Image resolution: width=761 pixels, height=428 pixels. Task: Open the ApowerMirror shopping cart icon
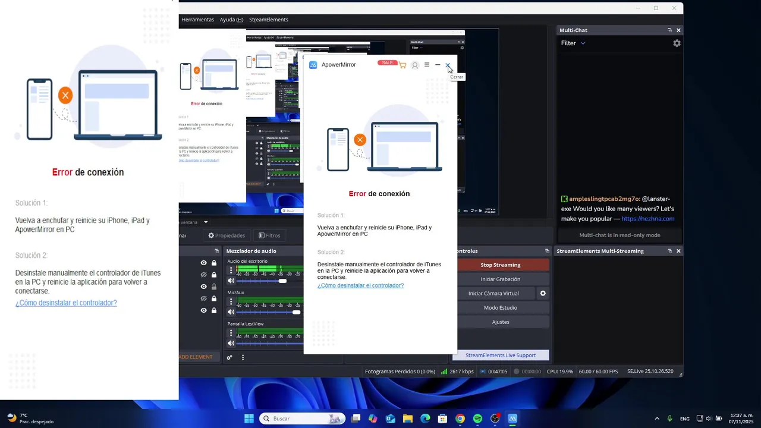click(x=402, y=65)
